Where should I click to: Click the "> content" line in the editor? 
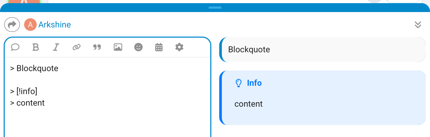(30, 103)
